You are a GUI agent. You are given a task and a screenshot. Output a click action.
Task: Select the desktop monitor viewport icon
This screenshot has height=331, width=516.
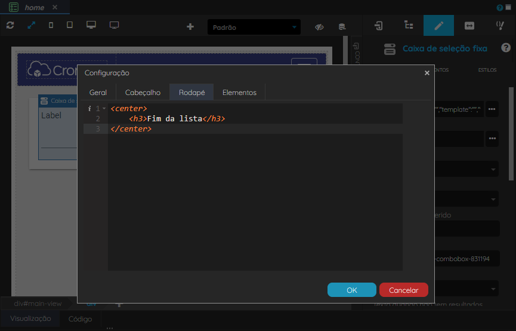91,25
